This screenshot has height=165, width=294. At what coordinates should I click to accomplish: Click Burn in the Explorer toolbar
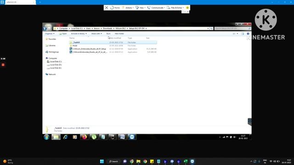[108, 33]
